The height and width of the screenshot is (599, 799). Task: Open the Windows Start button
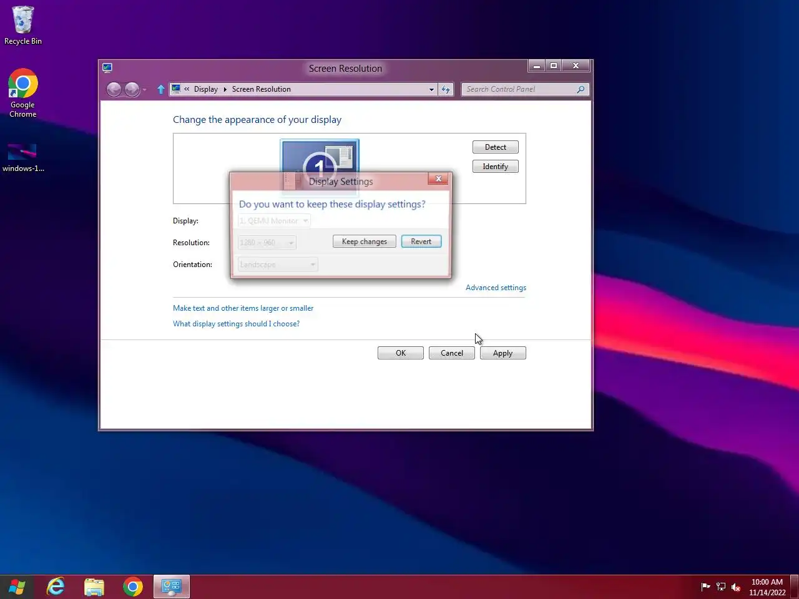17,587
